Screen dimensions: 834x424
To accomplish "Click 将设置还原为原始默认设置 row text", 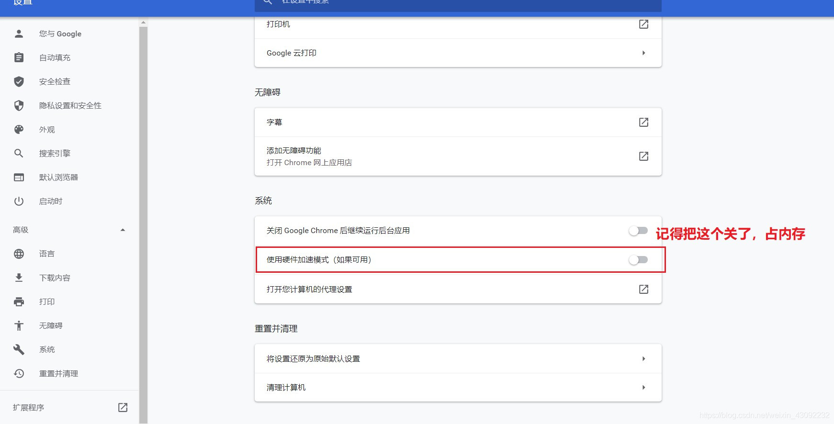I will click(313, 358).
